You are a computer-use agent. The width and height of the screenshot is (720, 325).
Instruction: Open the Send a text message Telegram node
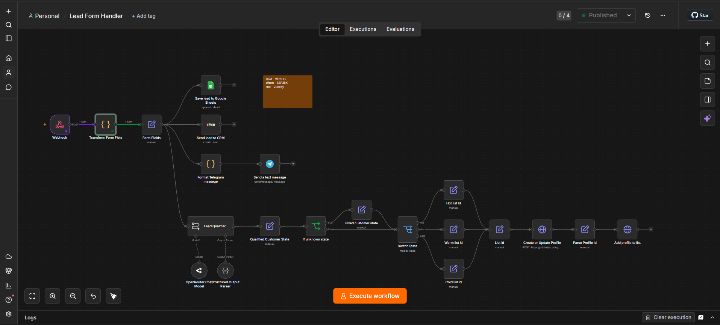click(270, 164)
